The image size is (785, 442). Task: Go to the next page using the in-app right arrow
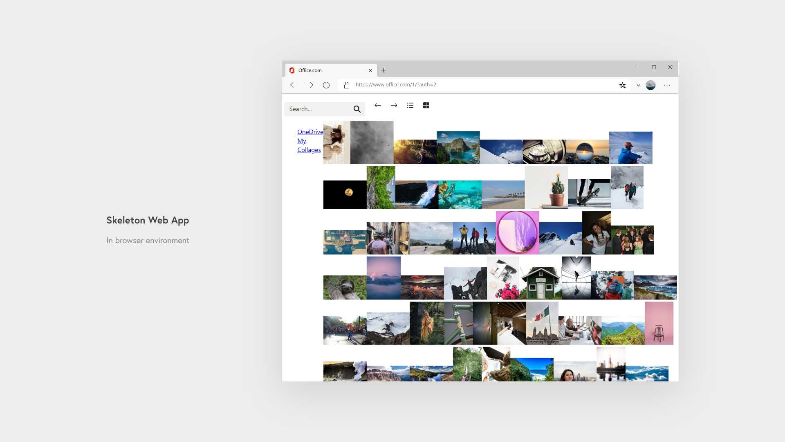coord(394,106)
